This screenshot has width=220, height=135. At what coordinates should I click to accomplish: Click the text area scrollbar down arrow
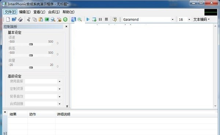click(215, 106)
